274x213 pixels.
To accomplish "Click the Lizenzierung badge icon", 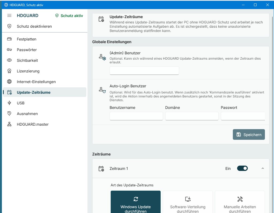I will point(9,71).
